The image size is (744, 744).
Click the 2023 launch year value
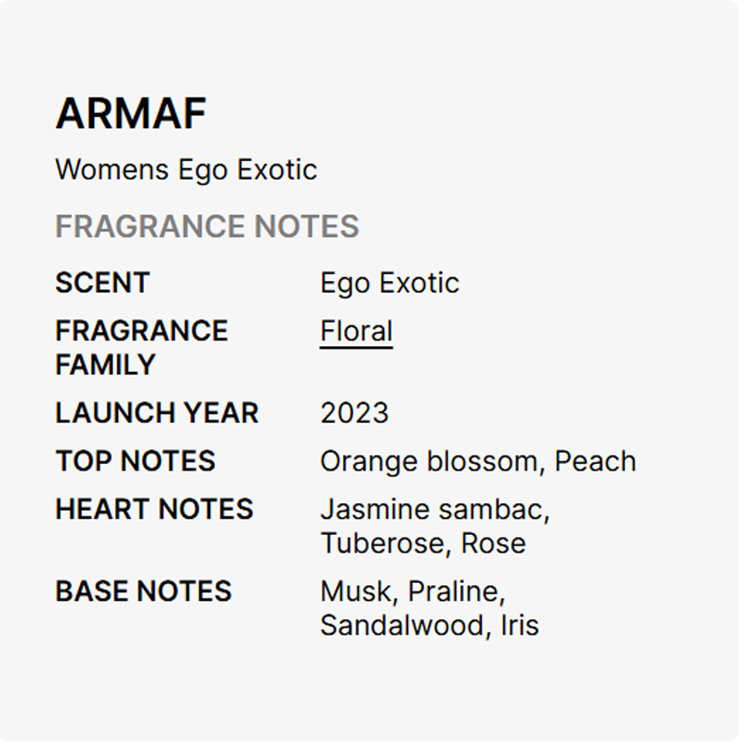[354, 413]
